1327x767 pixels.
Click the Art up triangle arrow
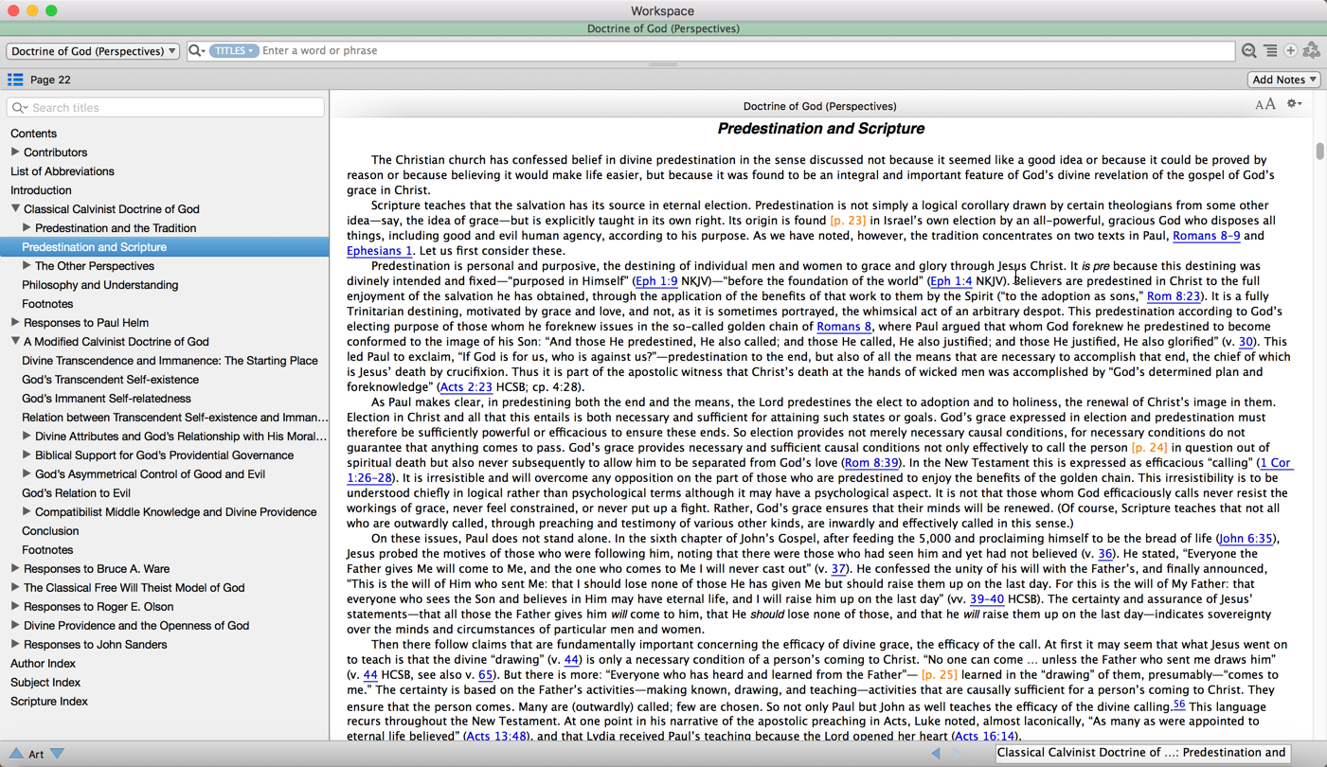click(x=16, y=754)
